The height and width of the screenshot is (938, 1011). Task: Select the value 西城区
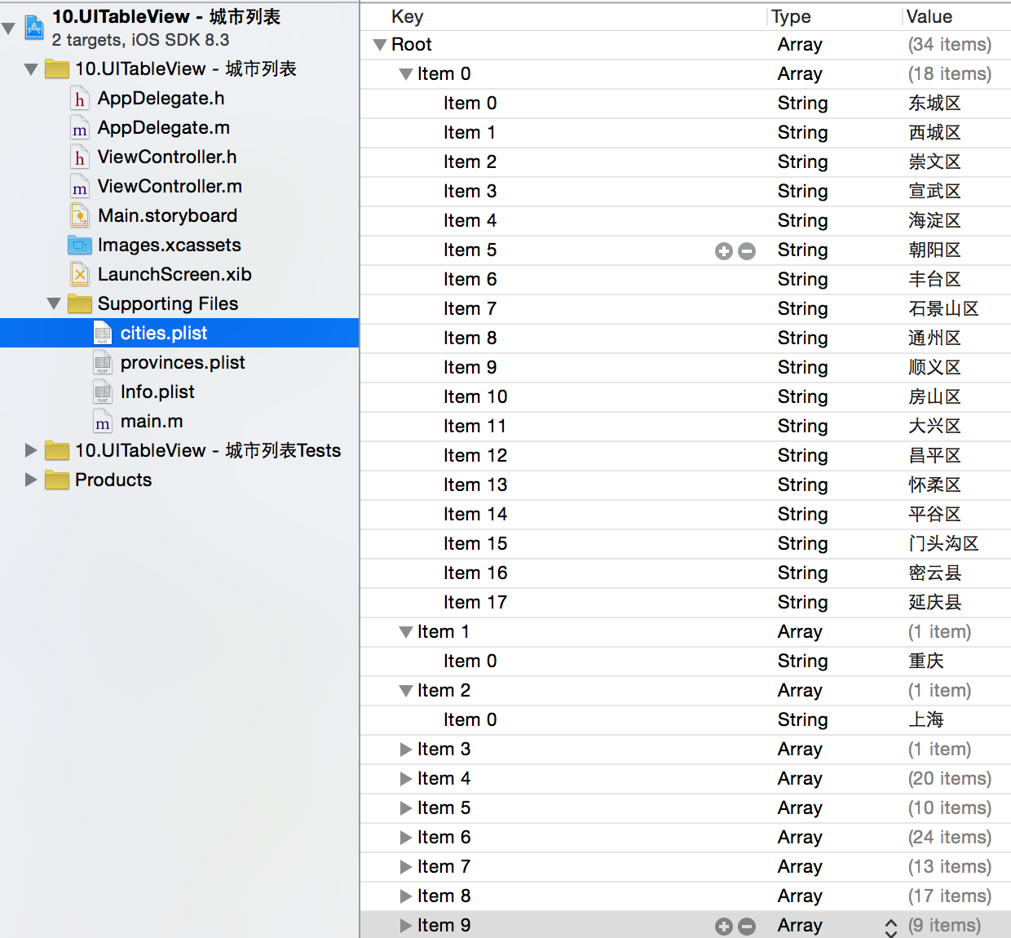(x=935, y=133)
